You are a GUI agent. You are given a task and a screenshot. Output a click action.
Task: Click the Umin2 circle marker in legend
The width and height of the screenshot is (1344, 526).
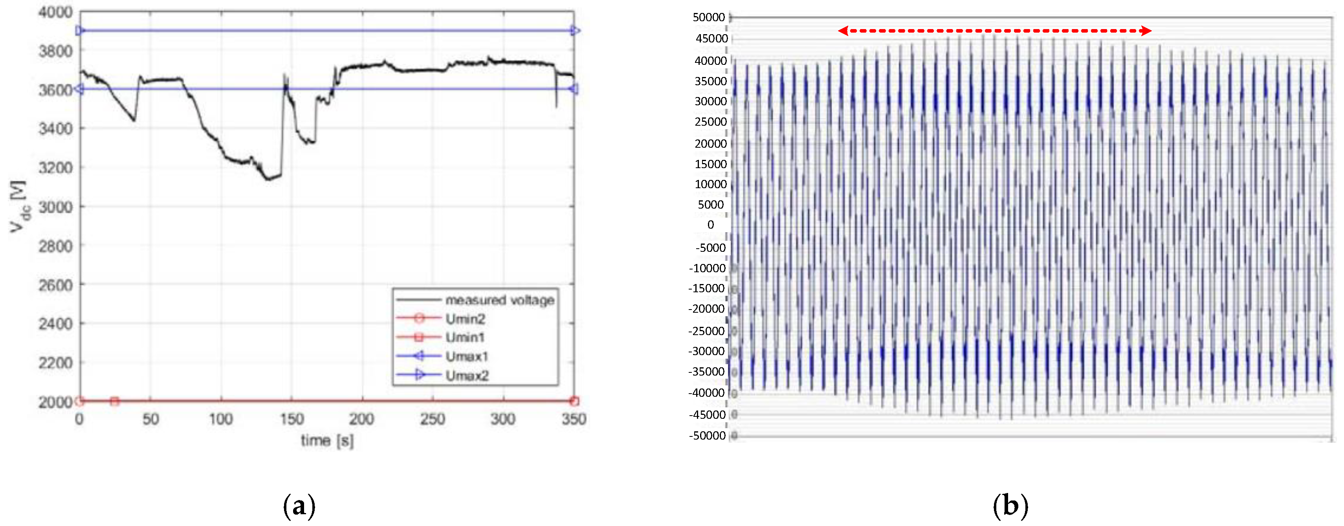(419, 318)
